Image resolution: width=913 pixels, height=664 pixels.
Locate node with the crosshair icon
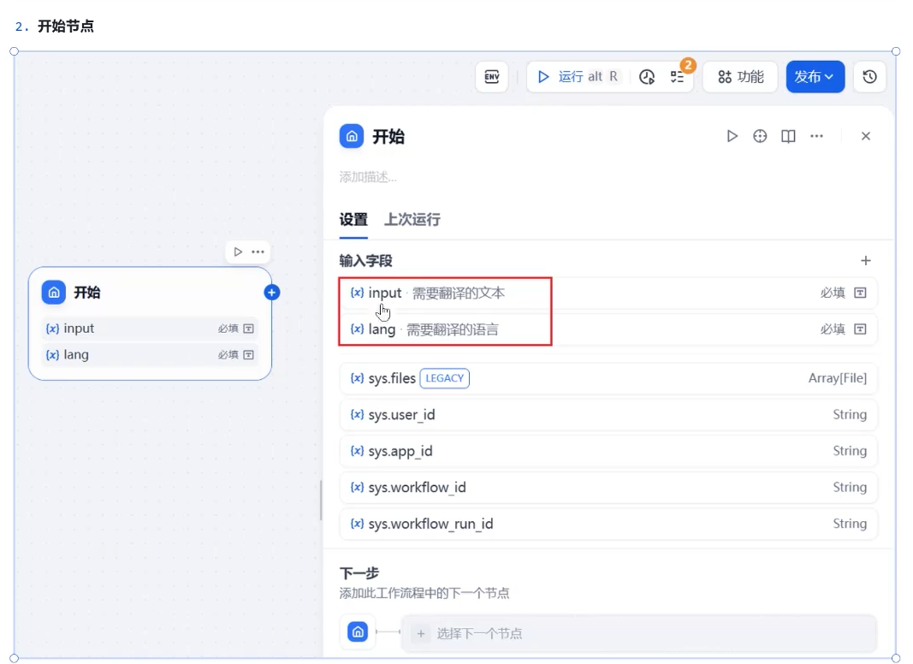point(760,136)
